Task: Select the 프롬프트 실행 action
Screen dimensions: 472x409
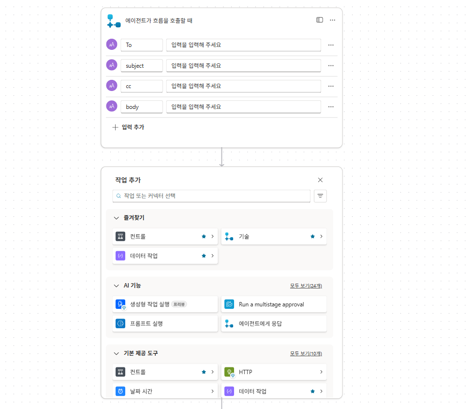Action: [x=165, y=323]
